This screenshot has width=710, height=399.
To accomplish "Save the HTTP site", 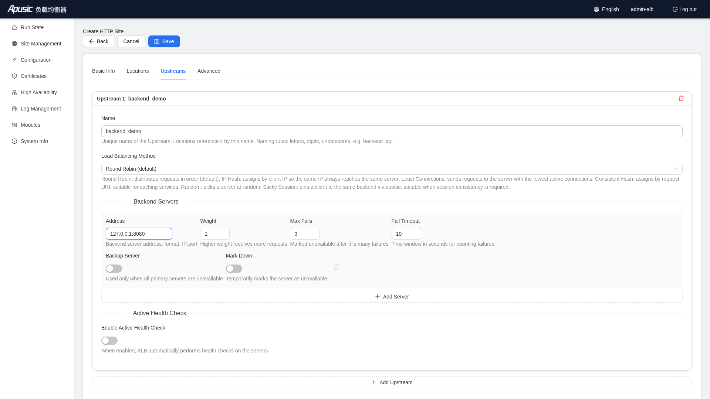I will 164,41.
